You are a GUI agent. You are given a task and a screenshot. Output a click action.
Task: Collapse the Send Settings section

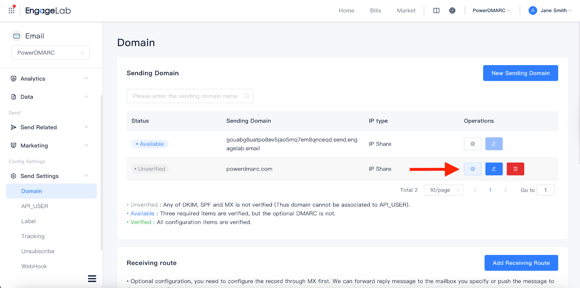(86, 176)
